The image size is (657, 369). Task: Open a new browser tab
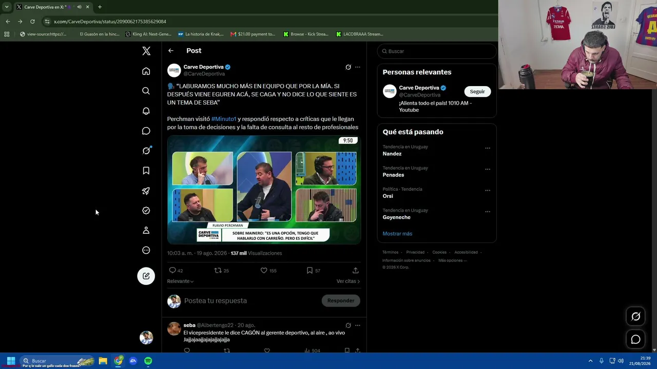pos(100,7)
